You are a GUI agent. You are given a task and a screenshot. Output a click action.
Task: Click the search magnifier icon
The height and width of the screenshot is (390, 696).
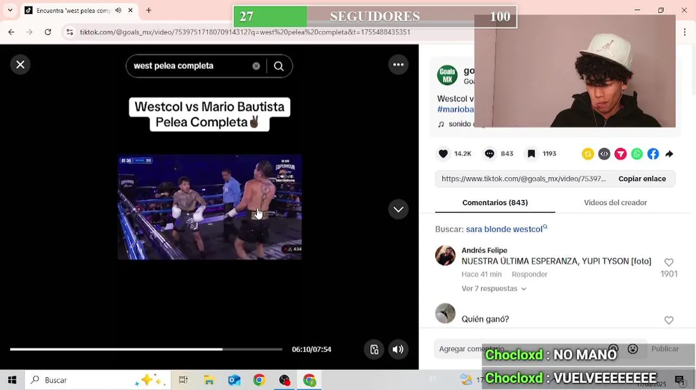click(279, 66)
